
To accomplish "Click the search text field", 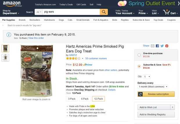I will point(71,12).
